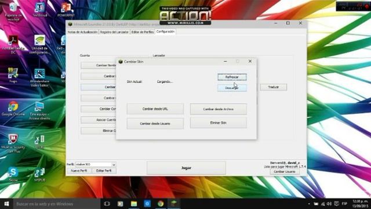Click the Editar Perfil button
The width and height of the screenshot is (371, 209).
coord(104,171)
